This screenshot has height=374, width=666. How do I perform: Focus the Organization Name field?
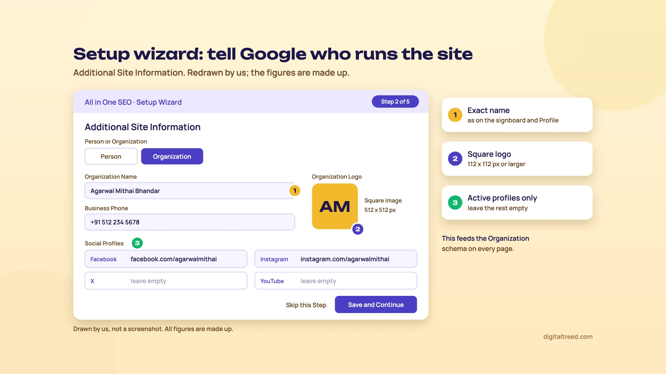190,191
